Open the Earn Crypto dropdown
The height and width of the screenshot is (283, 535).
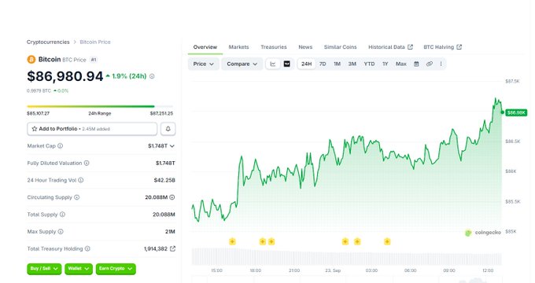tap(116, 269)
